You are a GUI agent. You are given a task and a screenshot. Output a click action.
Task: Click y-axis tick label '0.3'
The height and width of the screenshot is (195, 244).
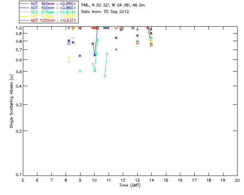[19, 105]
